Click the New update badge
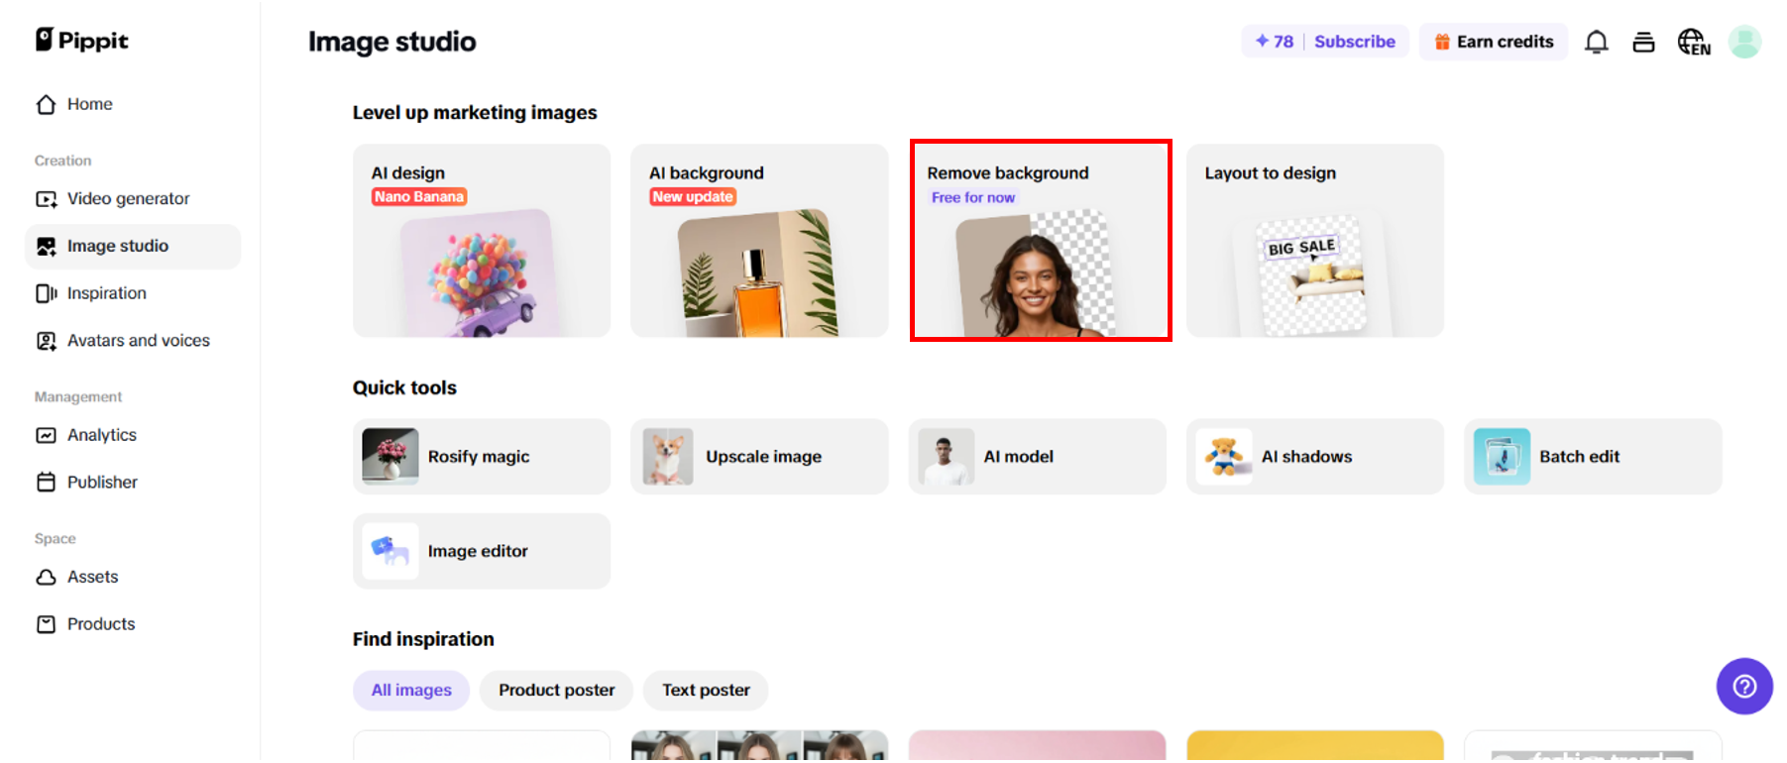 (693, 197)
